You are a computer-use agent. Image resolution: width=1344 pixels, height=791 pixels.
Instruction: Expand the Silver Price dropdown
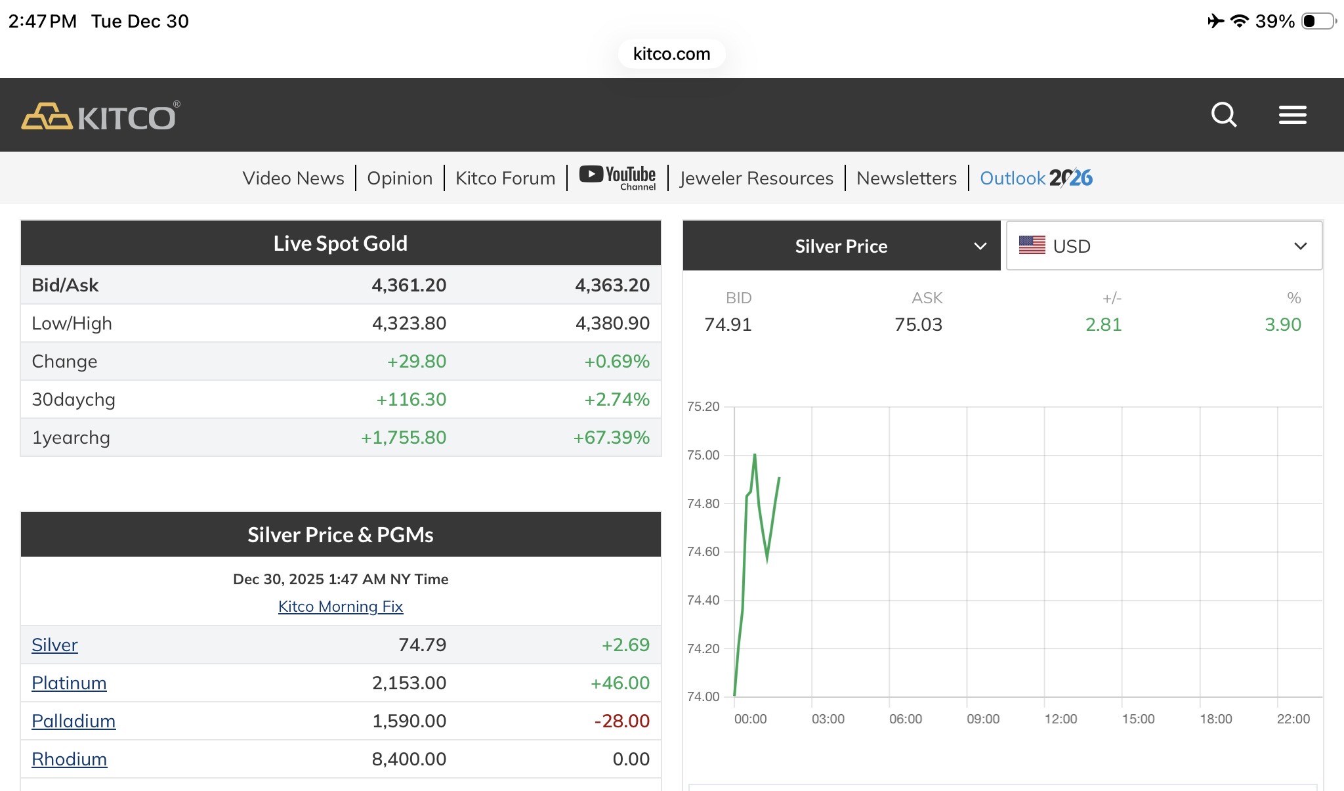click(841, 246)
